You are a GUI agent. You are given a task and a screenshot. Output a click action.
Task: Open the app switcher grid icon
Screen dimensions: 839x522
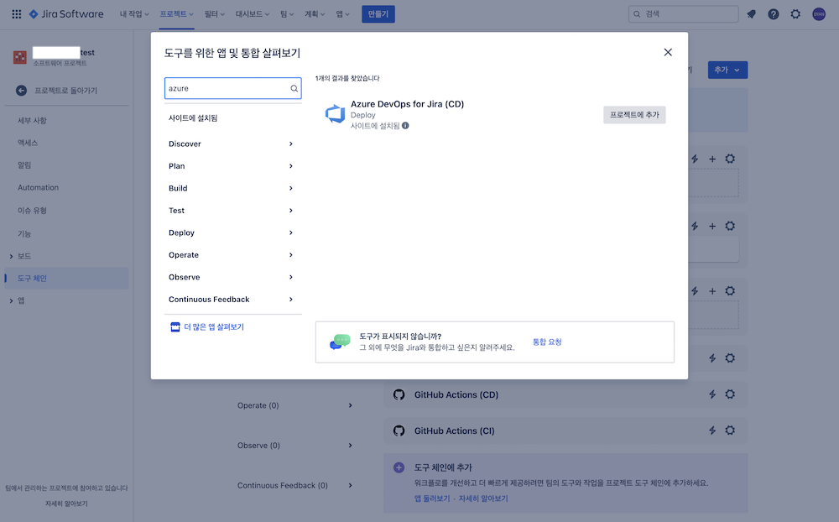pos(17,14)
